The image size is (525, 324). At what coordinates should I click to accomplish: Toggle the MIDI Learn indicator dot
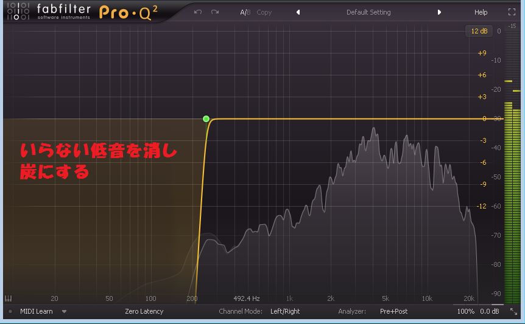tap(10, 311)
